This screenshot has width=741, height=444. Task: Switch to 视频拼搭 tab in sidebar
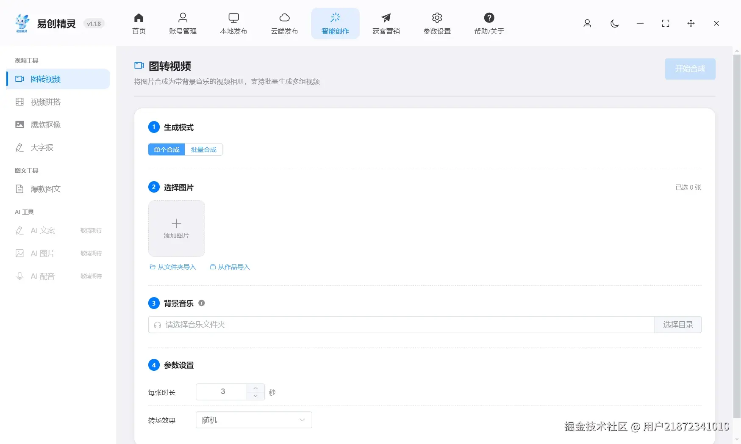(x=45, y=102)
